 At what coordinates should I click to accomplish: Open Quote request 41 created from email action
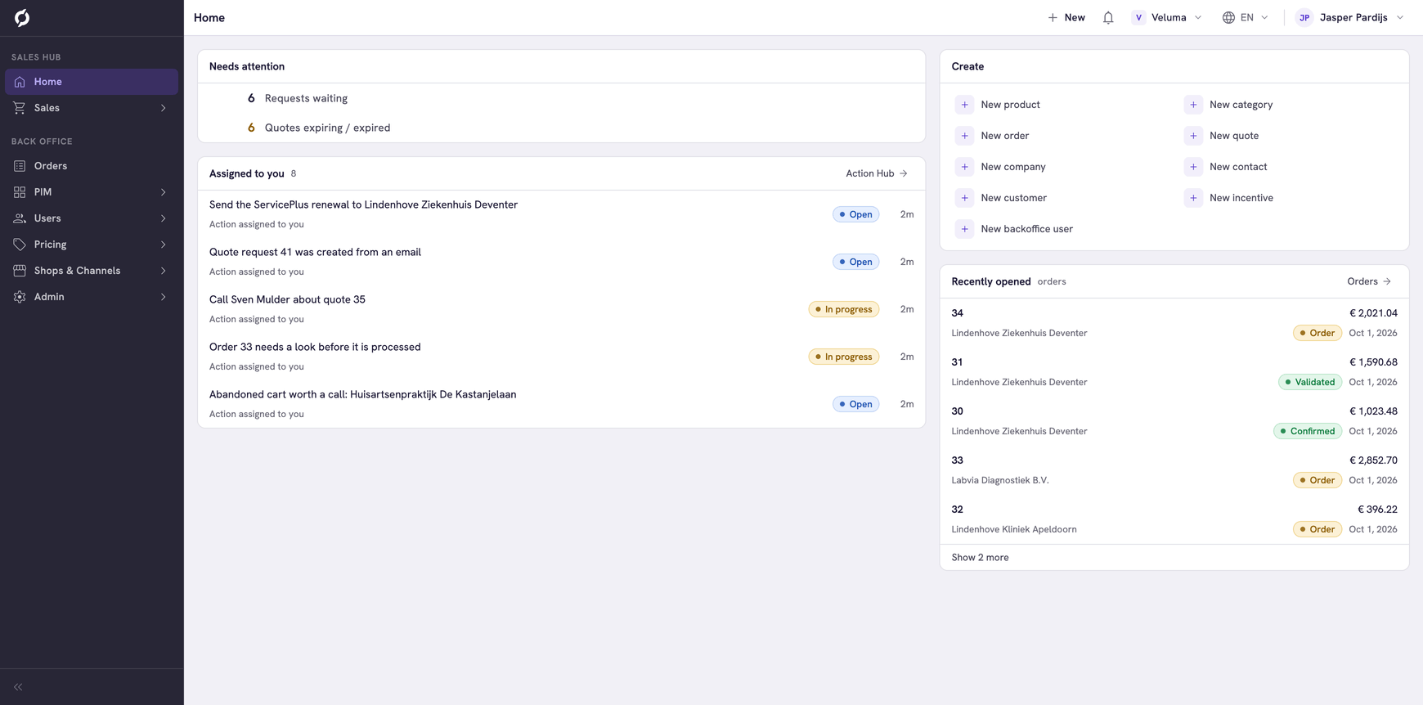click(x=561, y=262)
